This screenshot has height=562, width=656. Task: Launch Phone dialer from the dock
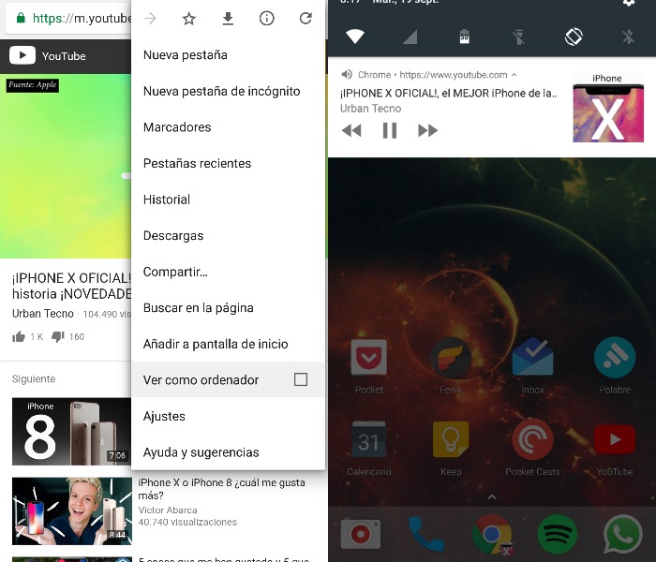pos(425,534)
